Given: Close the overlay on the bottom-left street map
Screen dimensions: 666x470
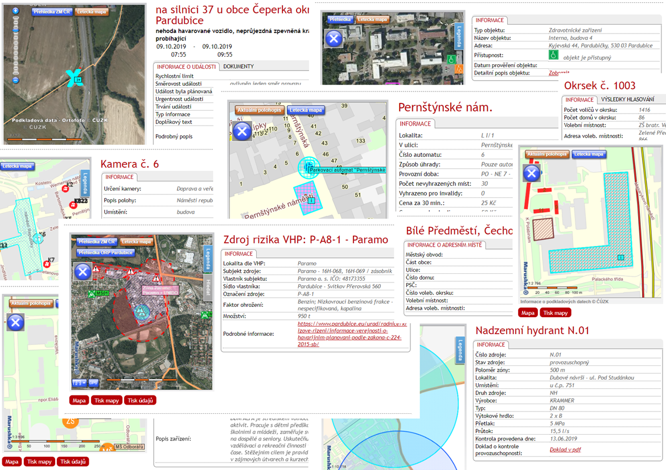Looking at the screenshot, I should (x=16, y=322).
